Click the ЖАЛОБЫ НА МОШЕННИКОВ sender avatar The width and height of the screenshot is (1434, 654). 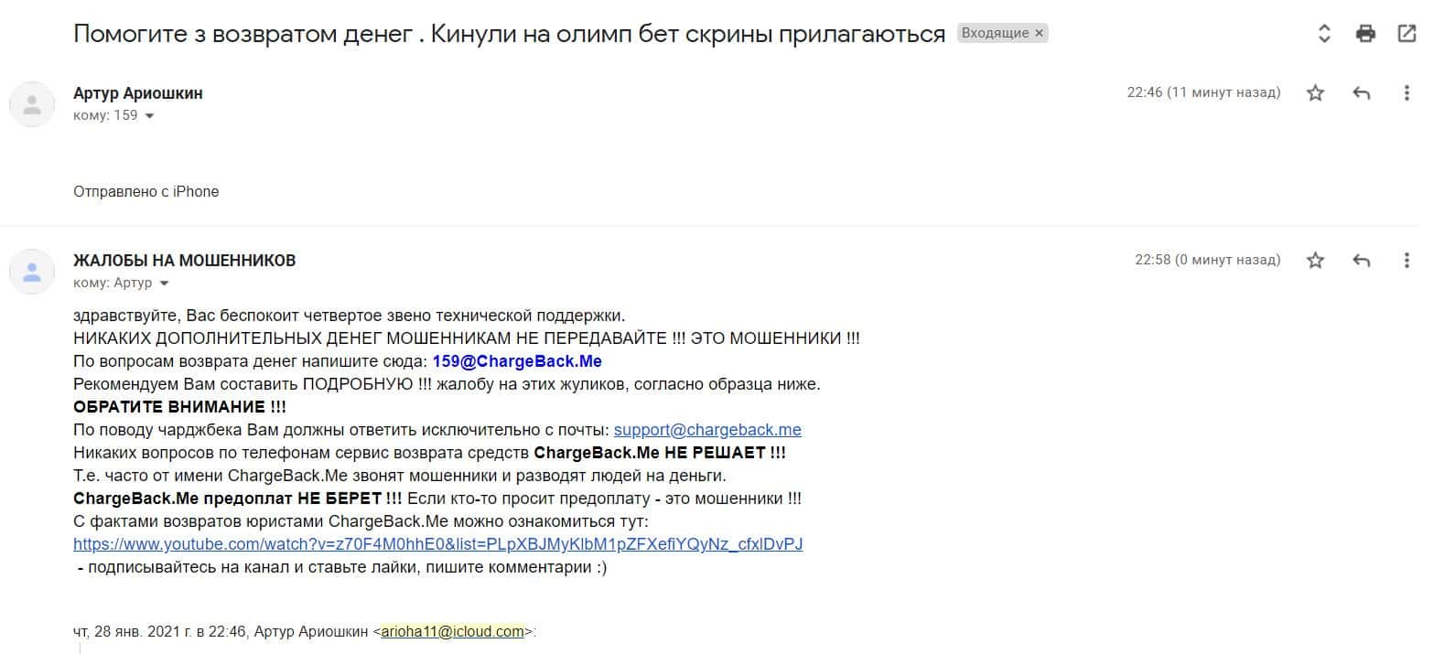(x=32, y=271)
